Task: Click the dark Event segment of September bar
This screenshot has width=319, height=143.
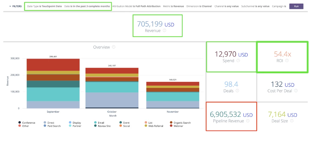Action: pyautogui.click(x=53, y=84)
